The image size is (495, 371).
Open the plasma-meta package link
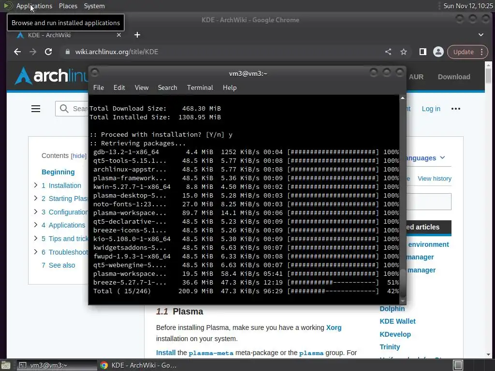211,353
